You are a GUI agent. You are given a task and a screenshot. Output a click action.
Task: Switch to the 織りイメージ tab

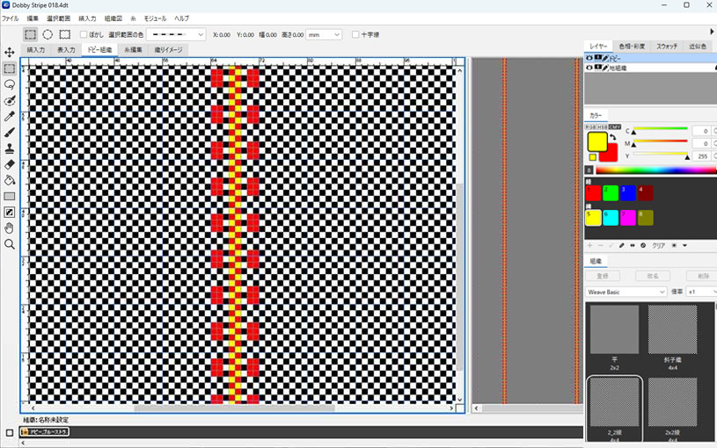click(x=168, y=50)
